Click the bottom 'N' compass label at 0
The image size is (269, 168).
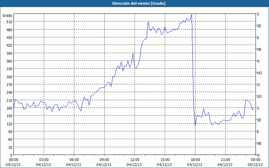pos(258,155)
